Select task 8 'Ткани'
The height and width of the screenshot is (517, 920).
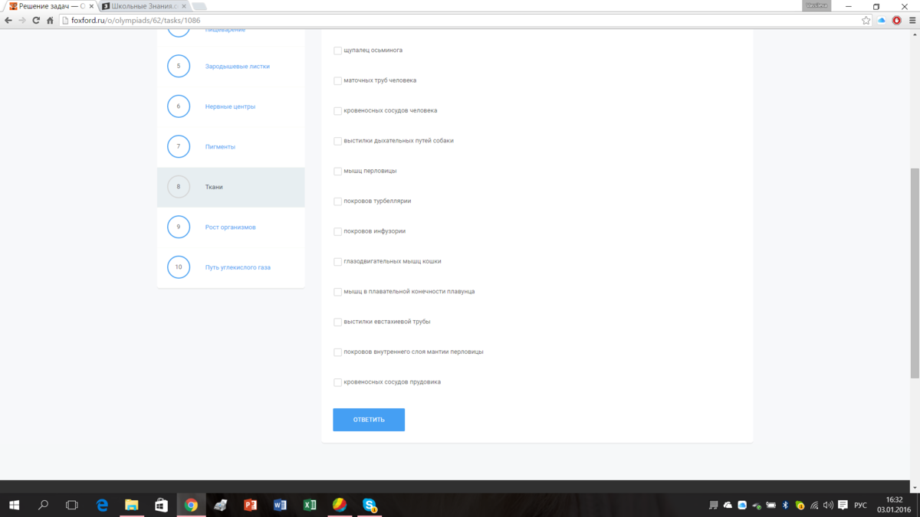(231, 187)
